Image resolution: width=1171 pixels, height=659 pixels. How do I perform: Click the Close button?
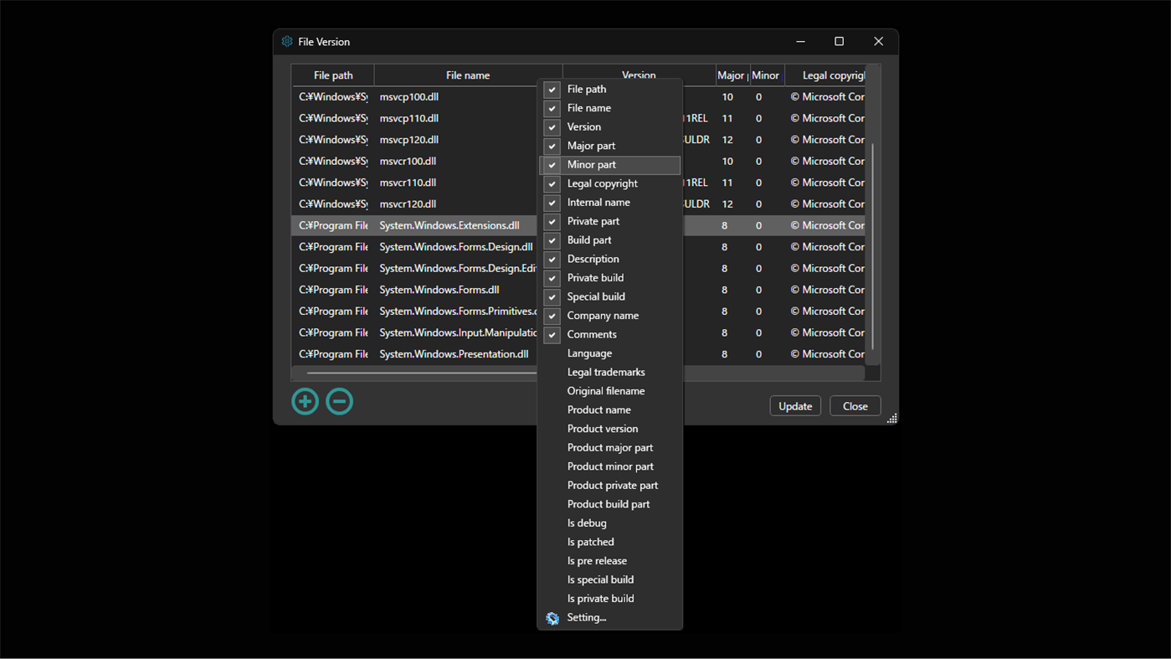(x=855, y=405)
